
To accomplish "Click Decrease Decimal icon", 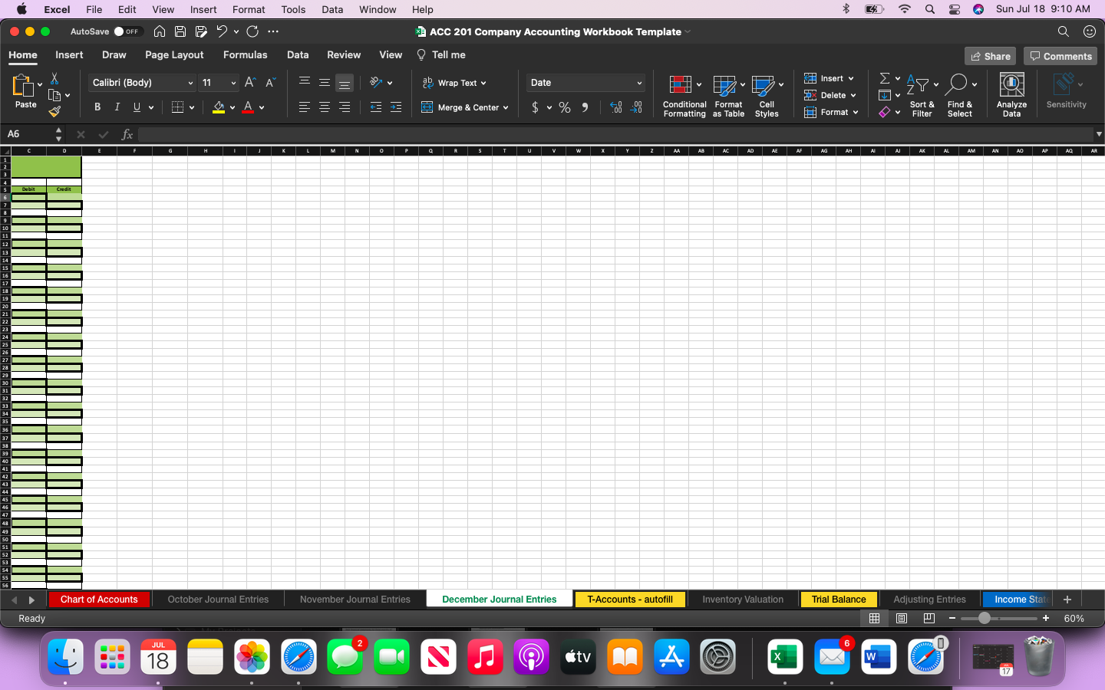I will coord(637,107).
